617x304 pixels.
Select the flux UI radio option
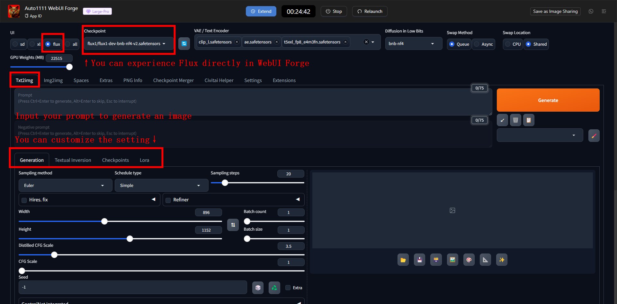(x=53, y=44)
